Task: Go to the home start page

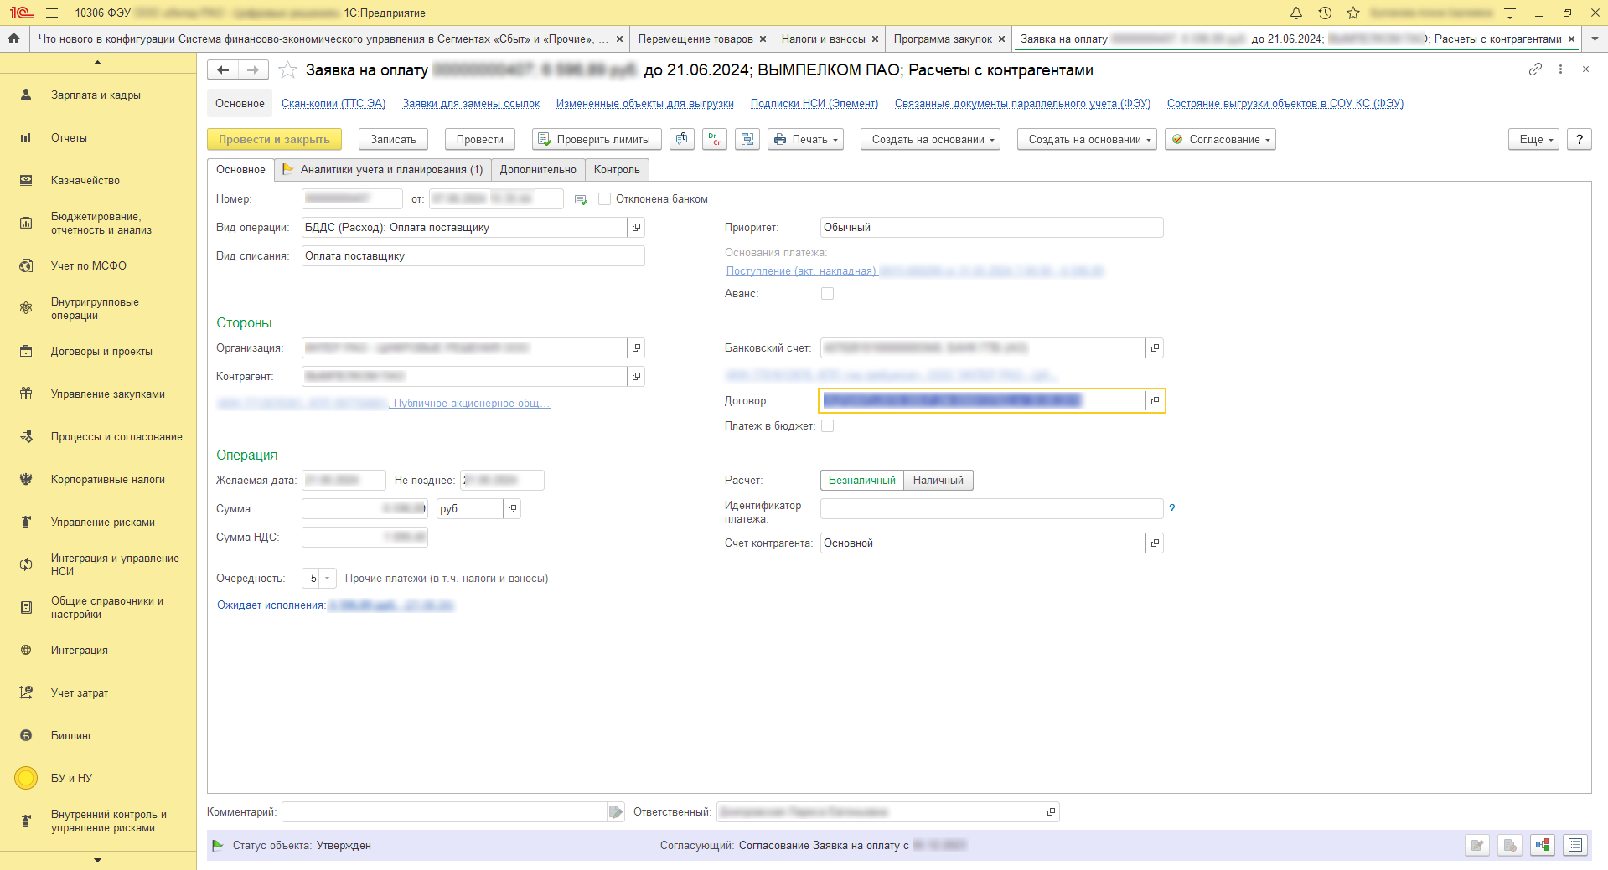Action: (x=14, y=39)
